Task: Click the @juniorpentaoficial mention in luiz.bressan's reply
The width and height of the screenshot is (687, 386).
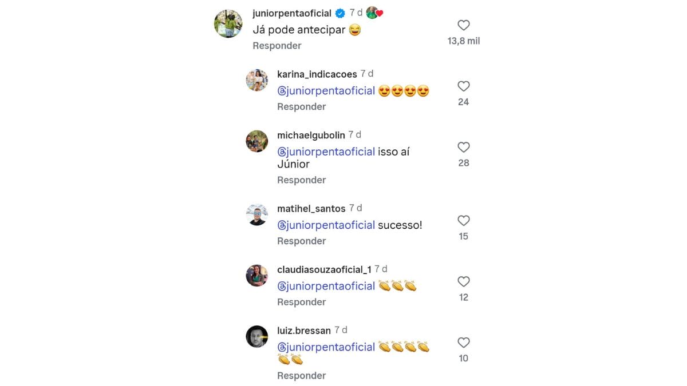Action: [326, 347]
